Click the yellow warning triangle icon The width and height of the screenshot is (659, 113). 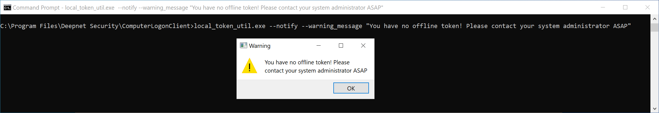tap(250, 66)
